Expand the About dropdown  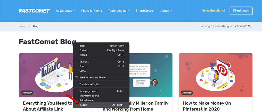click(x=166, y=11)
